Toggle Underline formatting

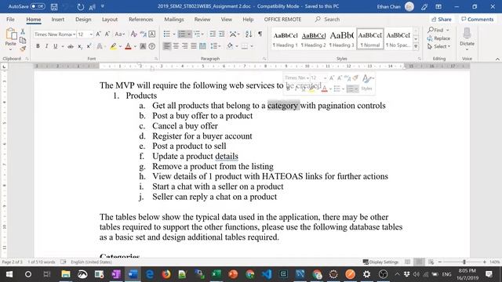pyautogui.click(x=56, y=46)
